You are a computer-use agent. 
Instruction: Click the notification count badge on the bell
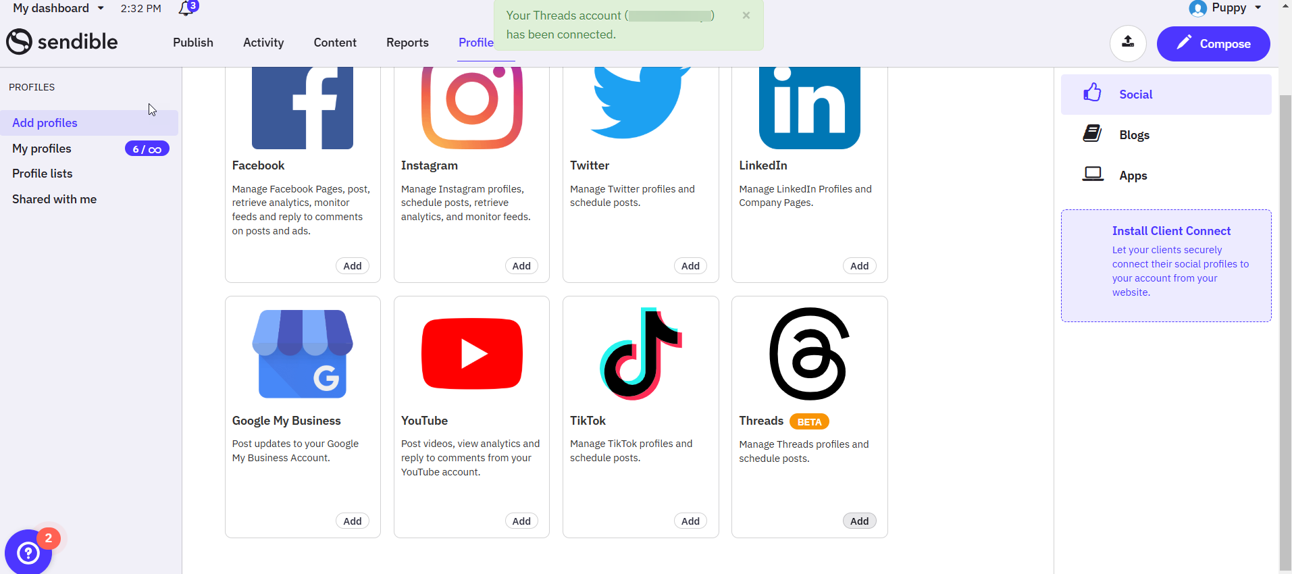pyautogui.click(x=193, y=5)
